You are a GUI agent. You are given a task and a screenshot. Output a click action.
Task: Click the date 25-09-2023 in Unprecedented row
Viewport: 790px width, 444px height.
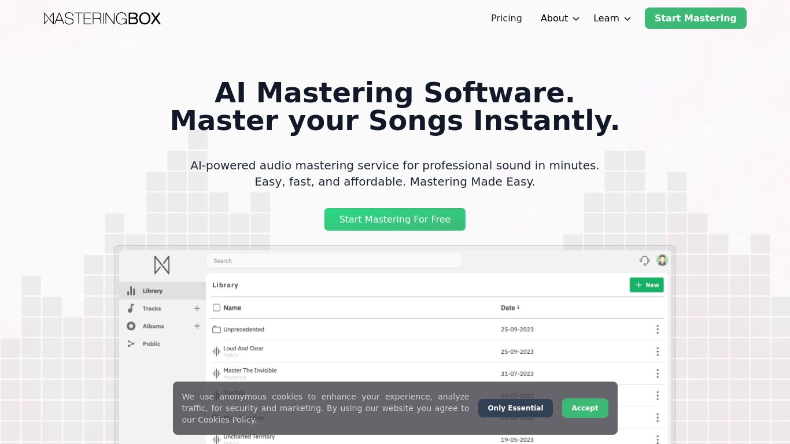[517, 330]
